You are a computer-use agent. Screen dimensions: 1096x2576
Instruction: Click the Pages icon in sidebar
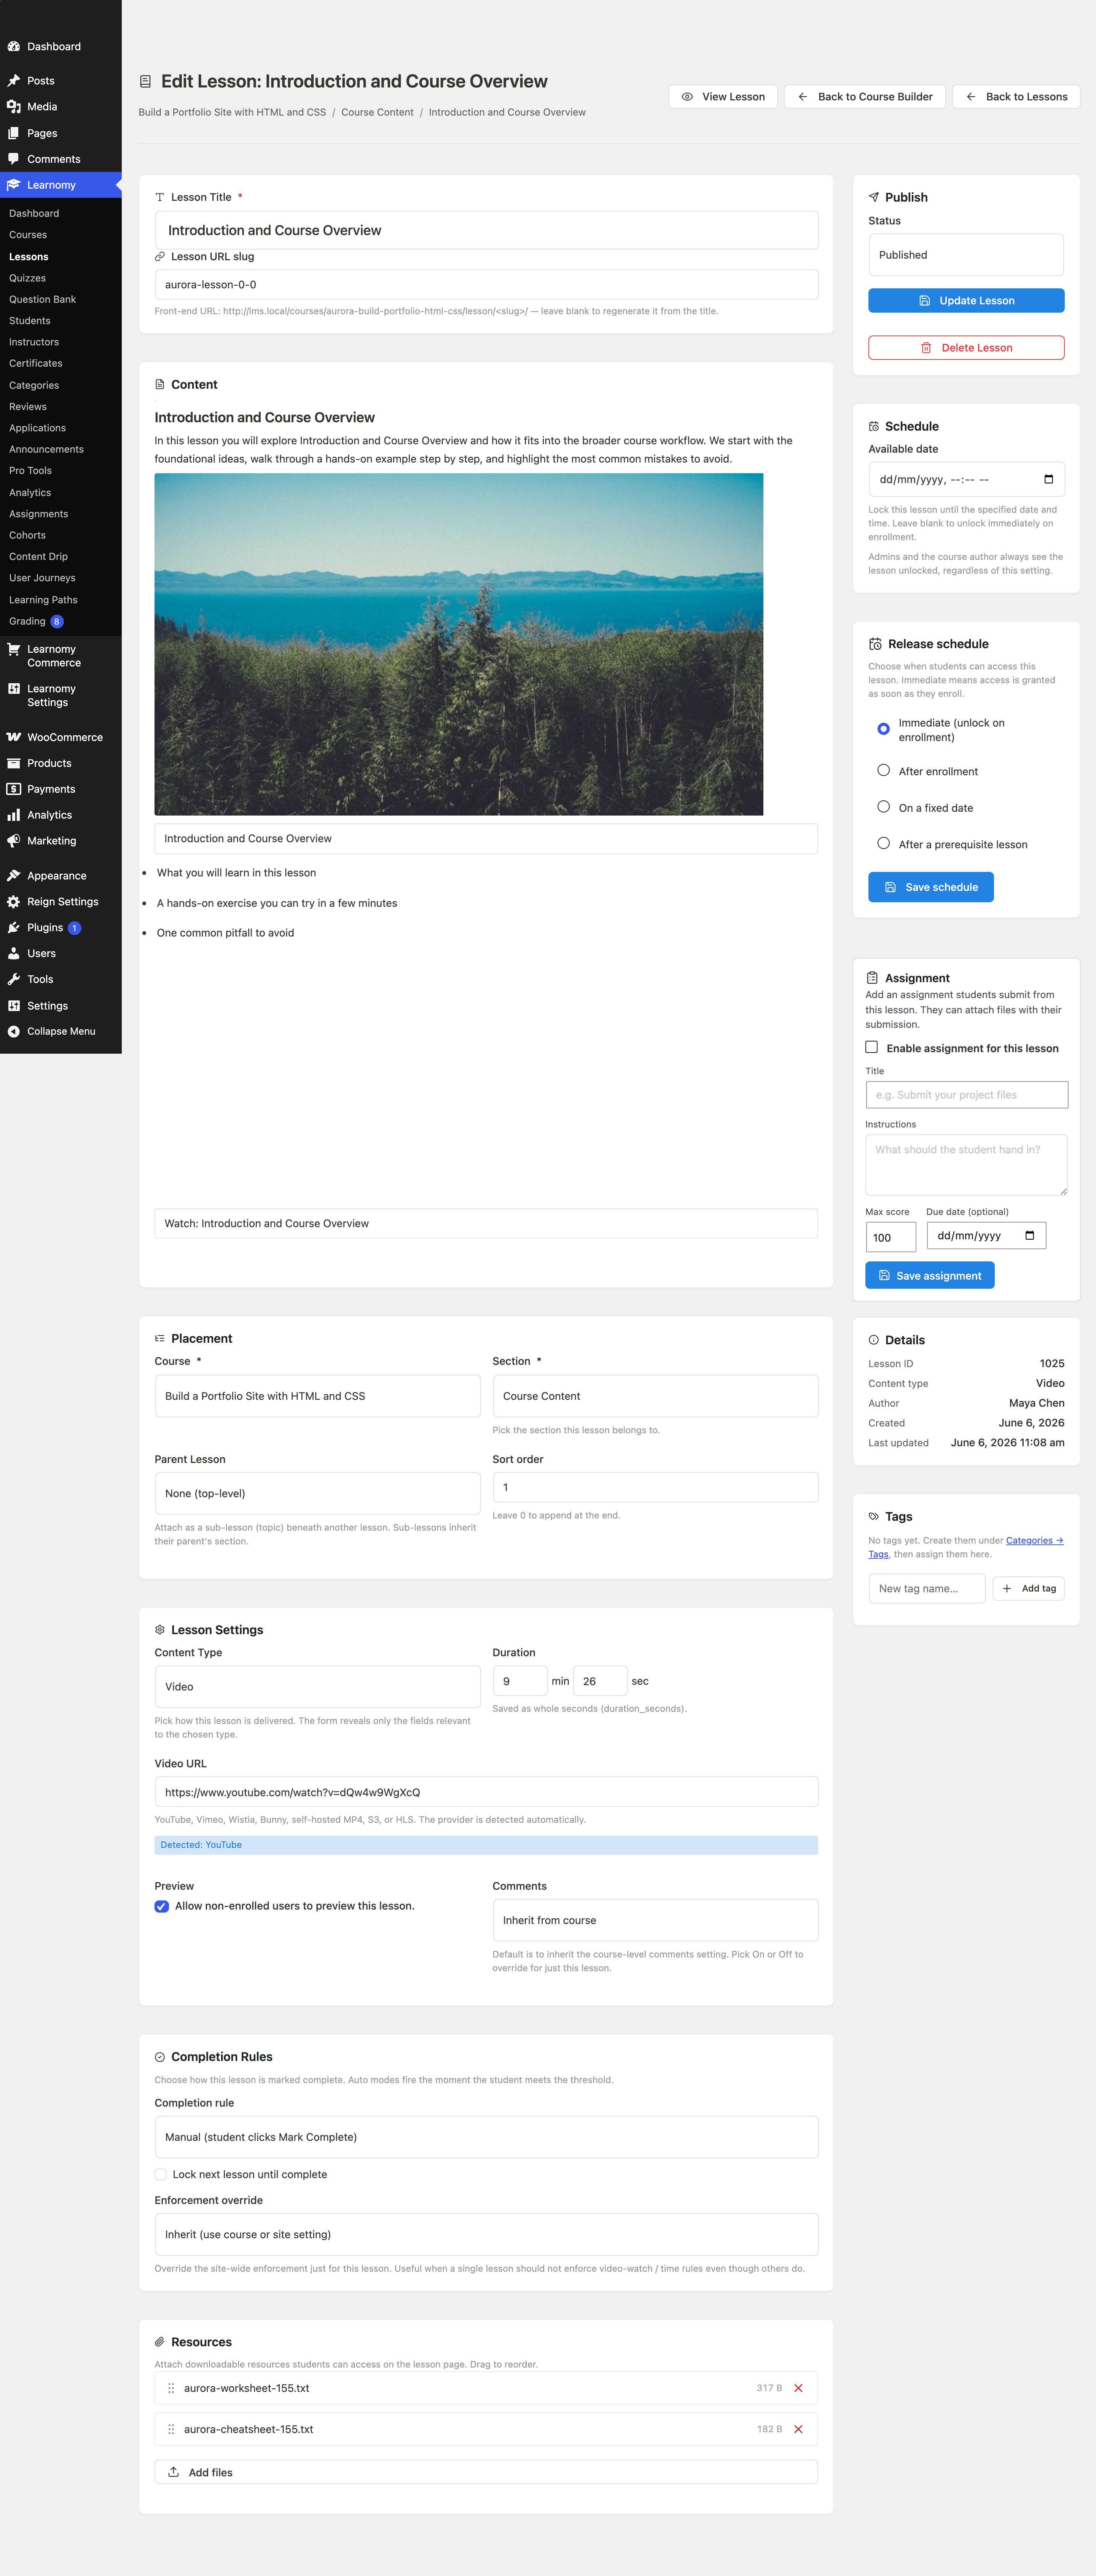14,133
